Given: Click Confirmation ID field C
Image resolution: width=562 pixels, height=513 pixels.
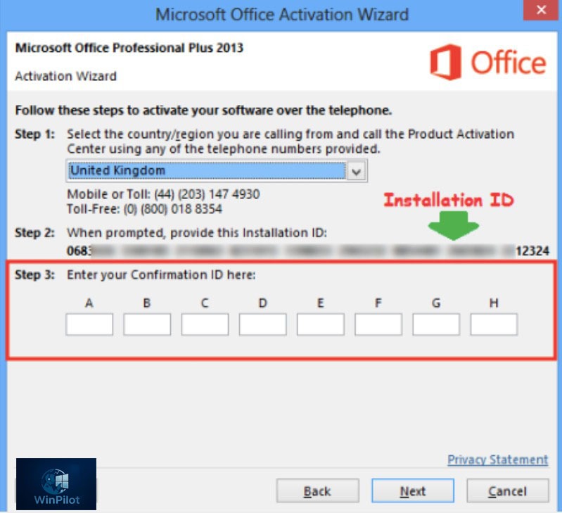Looking at the screenshot, I should 205,324.
